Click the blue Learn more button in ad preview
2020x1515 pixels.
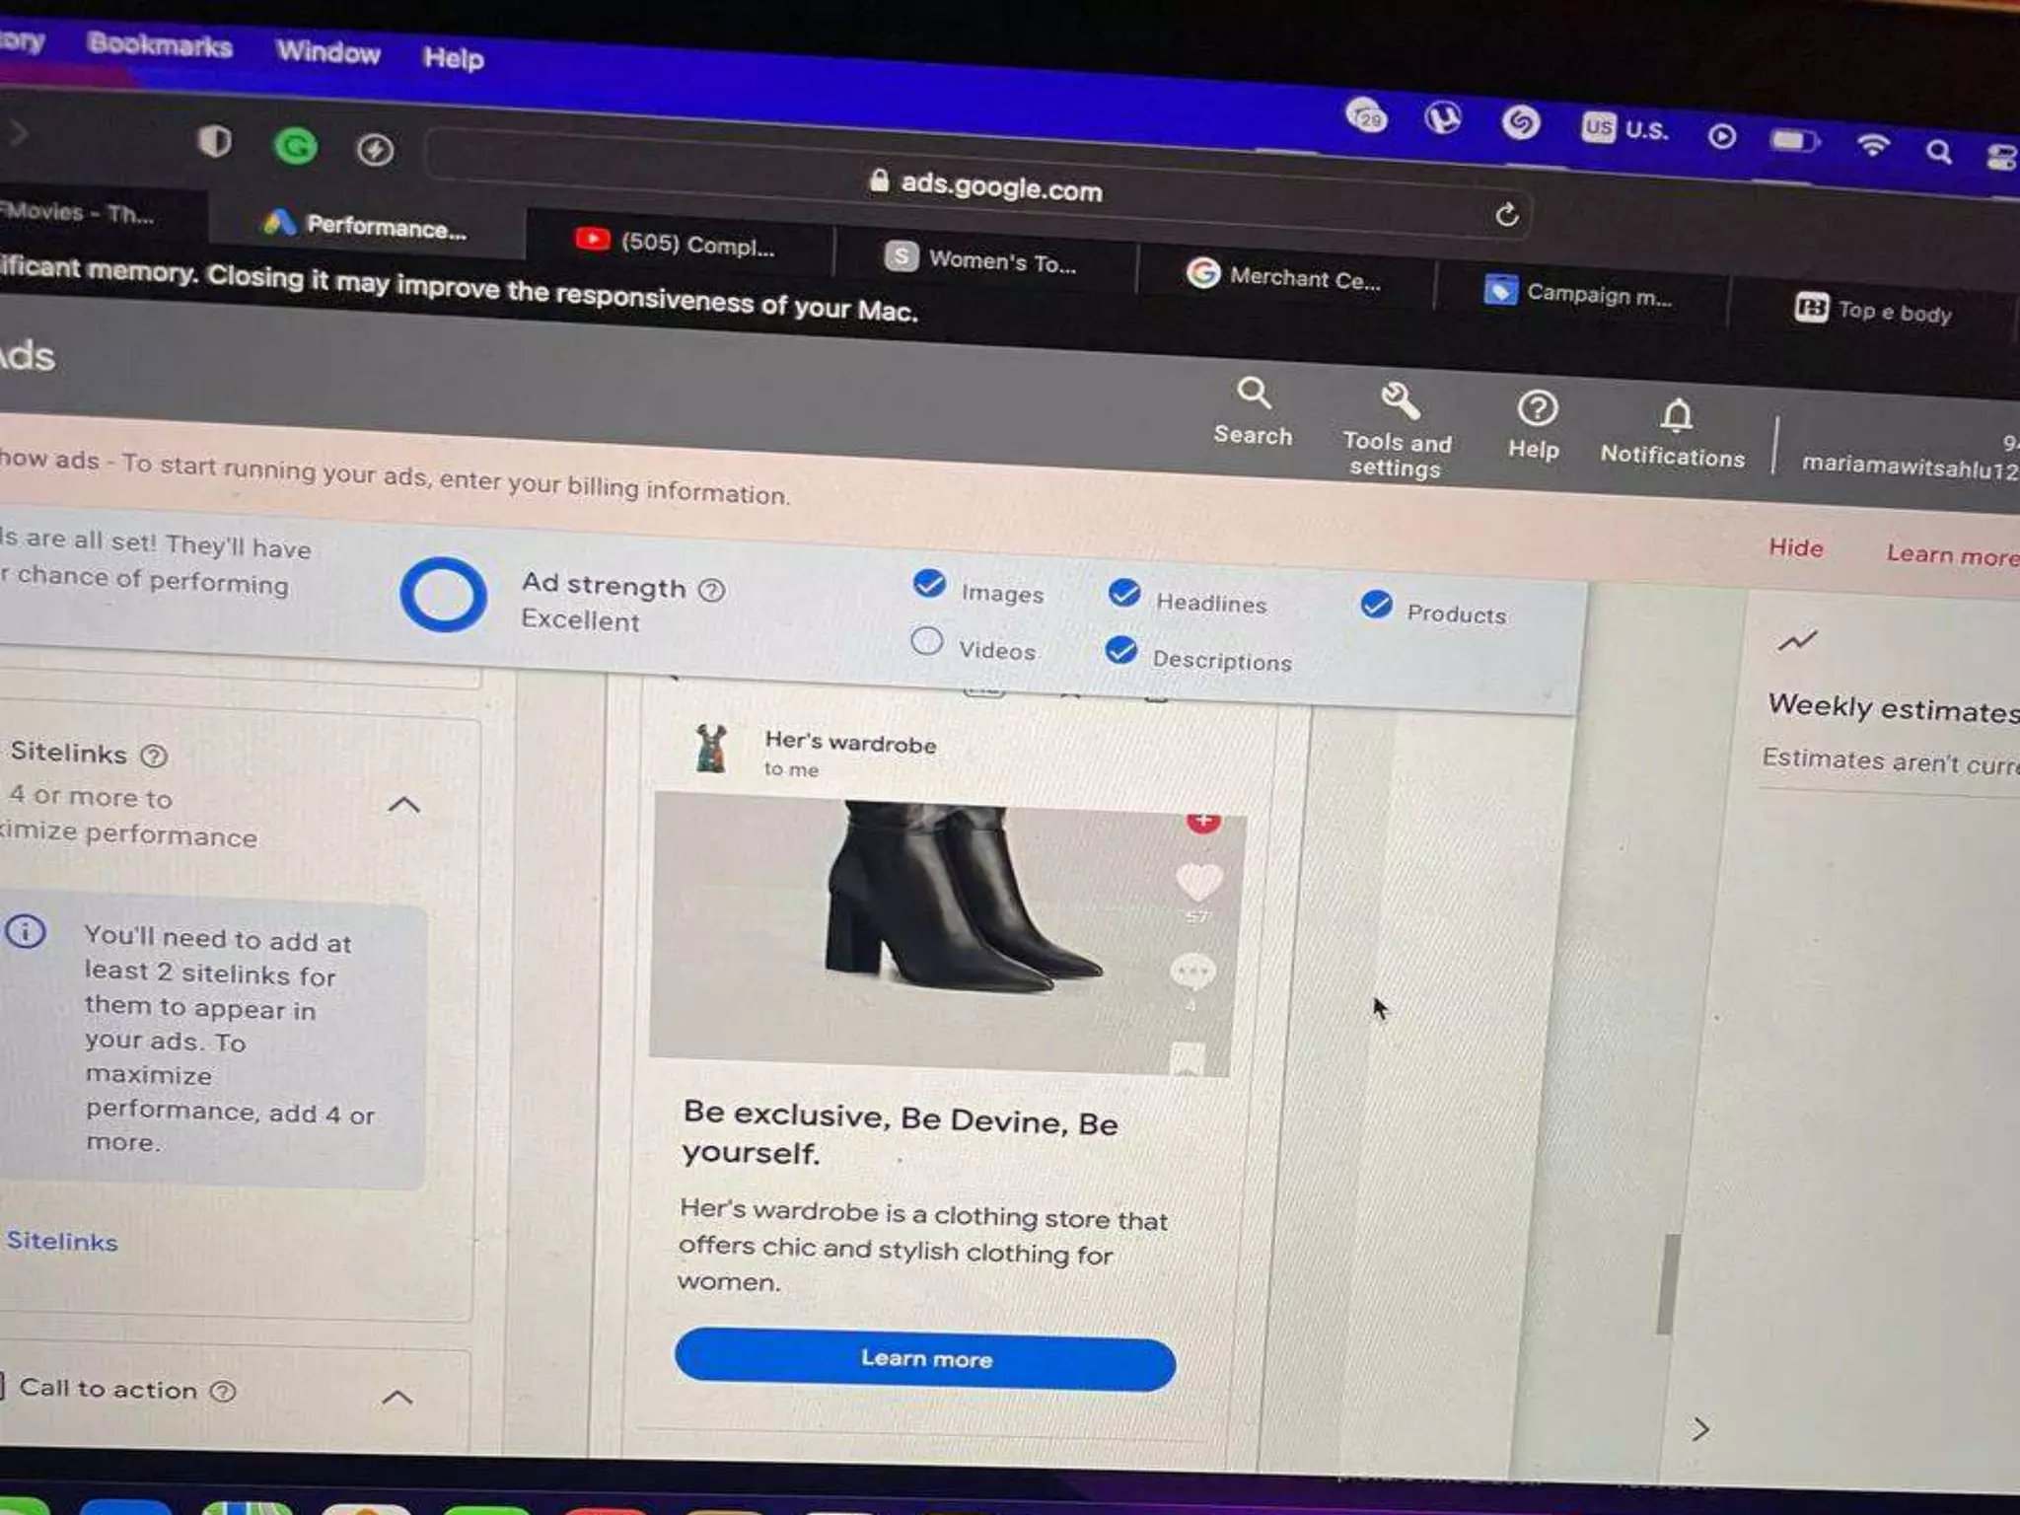pyautogui.click(x=925, y=1359)
